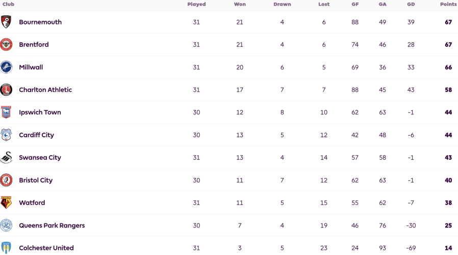Click the Colchester United crest
This screenshot has height=255, width=458.
pos(6,248)
